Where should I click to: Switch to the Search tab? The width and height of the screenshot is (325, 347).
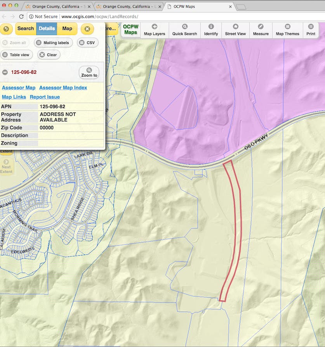click(x=26, y=28)
